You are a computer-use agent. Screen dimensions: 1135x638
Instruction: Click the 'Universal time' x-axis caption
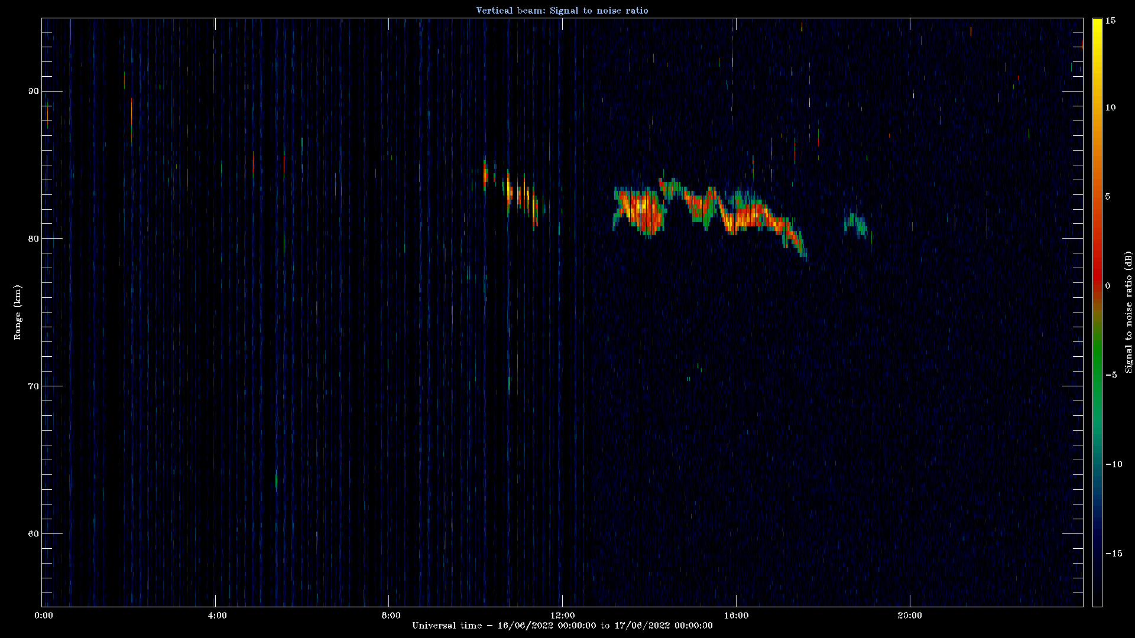pos(562,626)
